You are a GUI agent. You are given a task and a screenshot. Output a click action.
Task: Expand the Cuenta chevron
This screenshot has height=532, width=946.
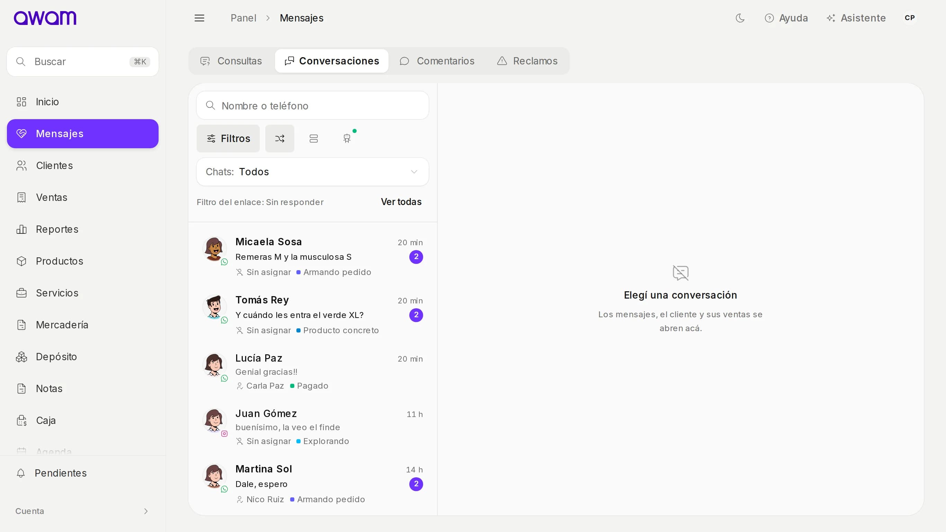click(146, 511)
